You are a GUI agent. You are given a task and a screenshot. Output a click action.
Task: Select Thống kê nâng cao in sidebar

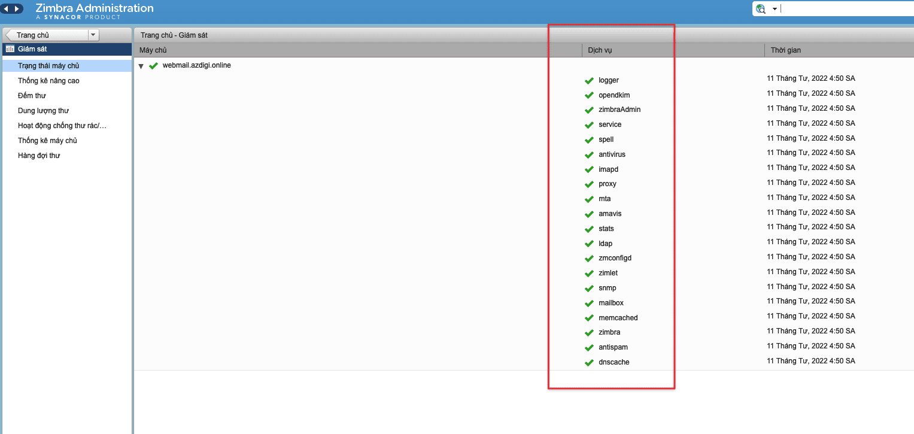point(48,81)
